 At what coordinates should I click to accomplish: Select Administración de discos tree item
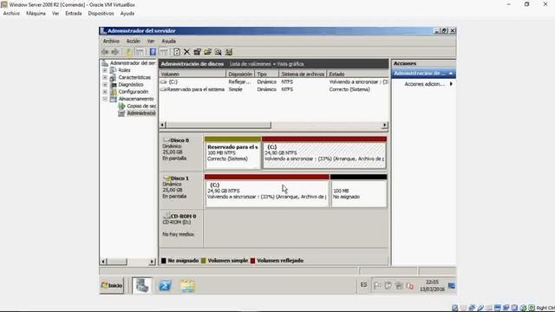pyautogui.click(x=141, y=114)
